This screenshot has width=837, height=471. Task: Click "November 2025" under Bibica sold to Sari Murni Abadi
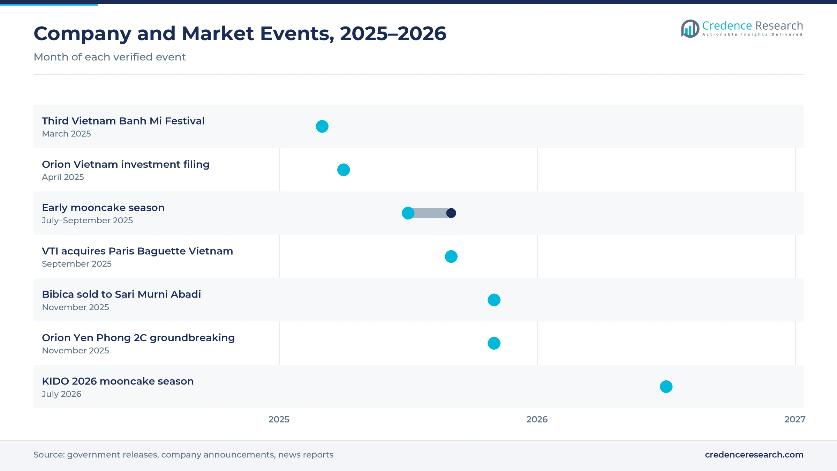pos(75,307)
